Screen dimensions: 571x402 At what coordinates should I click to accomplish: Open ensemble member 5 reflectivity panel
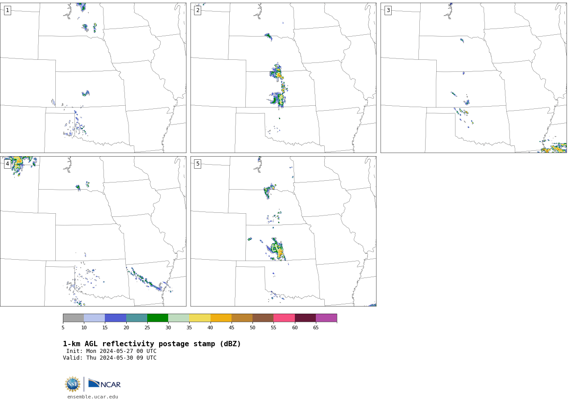click(283, 231)
